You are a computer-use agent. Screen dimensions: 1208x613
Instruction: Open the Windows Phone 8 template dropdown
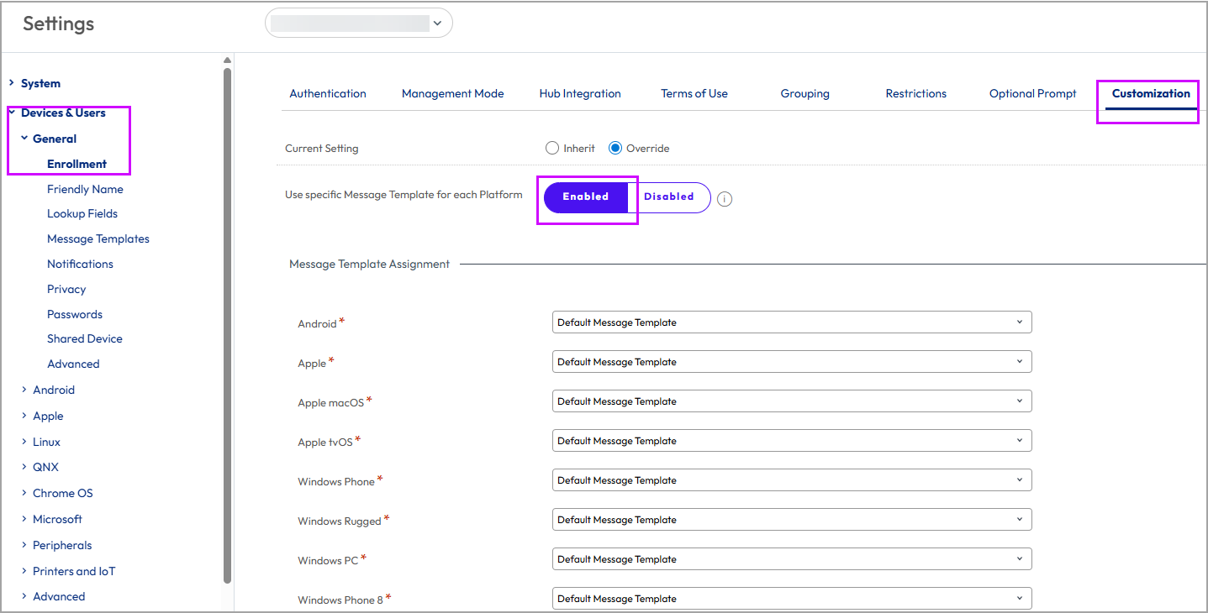pyautogui.click(x=792, y=599)
